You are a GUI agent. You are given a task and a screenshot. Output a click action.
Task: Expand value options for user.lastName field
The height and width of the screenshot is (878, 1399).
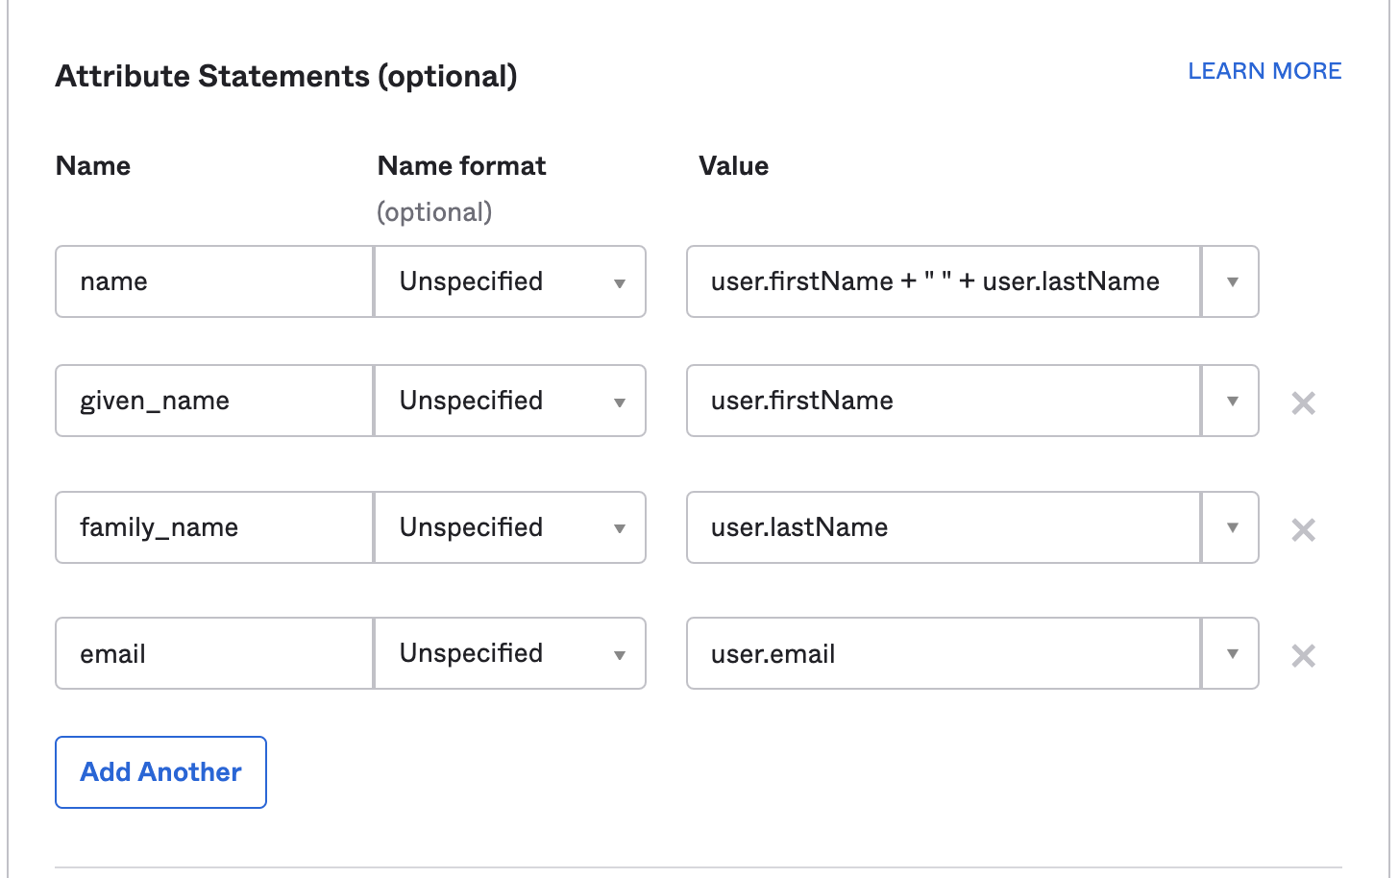pyautogui.click(x=1231, y=527)
